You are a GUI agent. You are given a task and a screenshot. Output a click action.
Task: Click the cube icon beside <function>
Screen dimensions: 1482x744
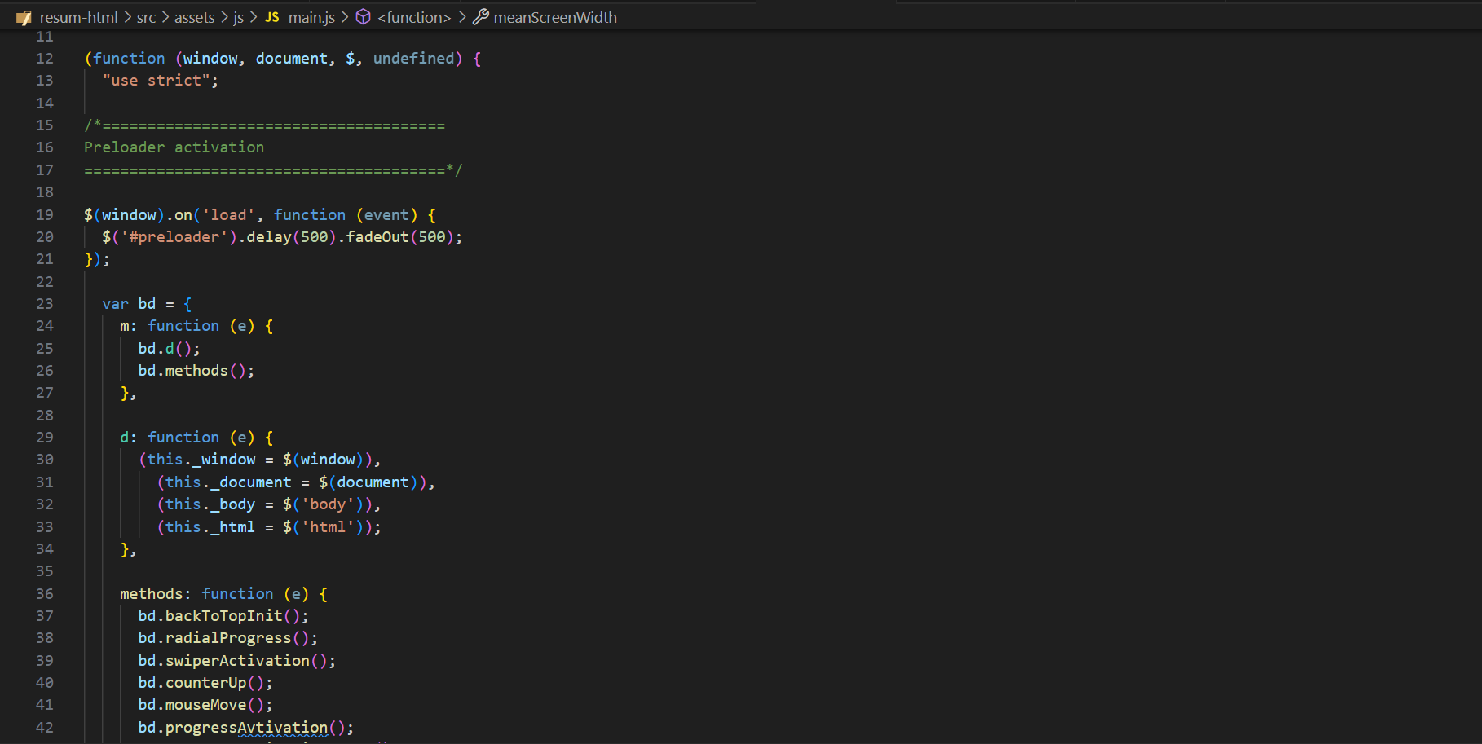tap(364, 17)
